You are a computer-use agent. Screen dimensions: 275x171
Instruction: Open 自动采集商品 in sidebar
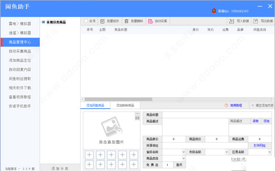[x=20, y=51]
